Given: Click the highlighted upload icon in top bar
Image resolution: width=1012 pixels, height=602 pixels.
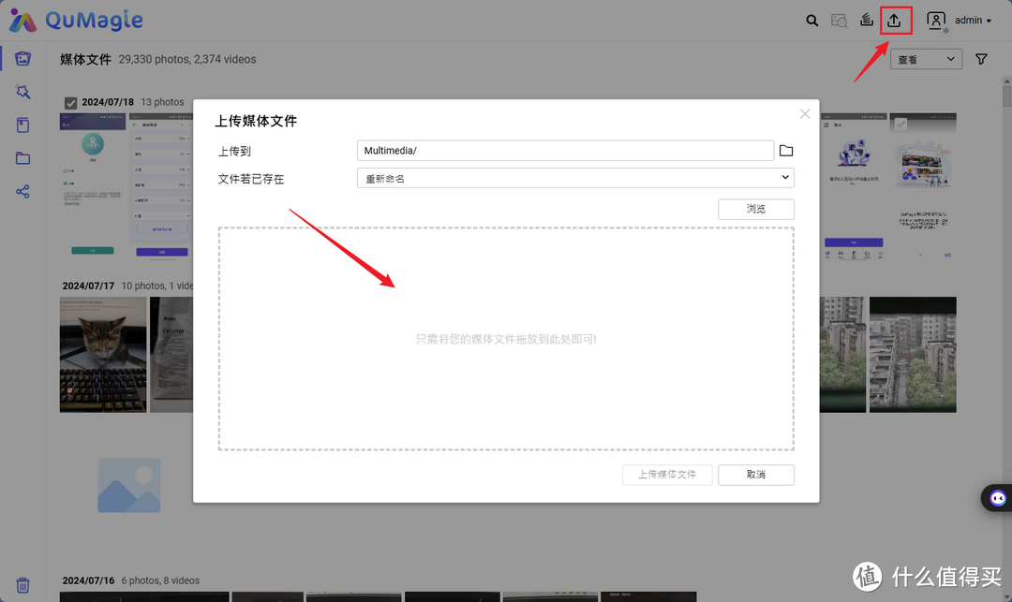Looking at the screenshot, I should pyautogui.click(x=896, y=20).
